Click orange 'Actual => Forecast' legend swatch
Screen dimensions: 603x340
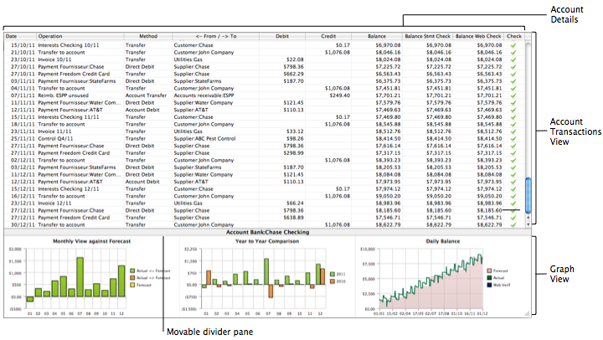(x=132, y=278)
